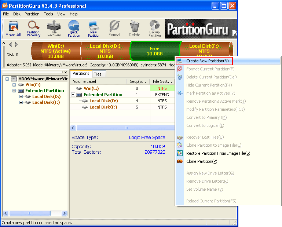
Task: Click PartitionGuru title bar app icon
Action: pos(5,6)
